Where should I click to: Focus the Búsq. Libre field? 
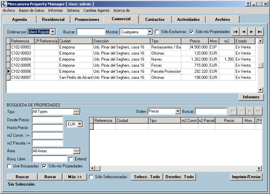point(49,159)
